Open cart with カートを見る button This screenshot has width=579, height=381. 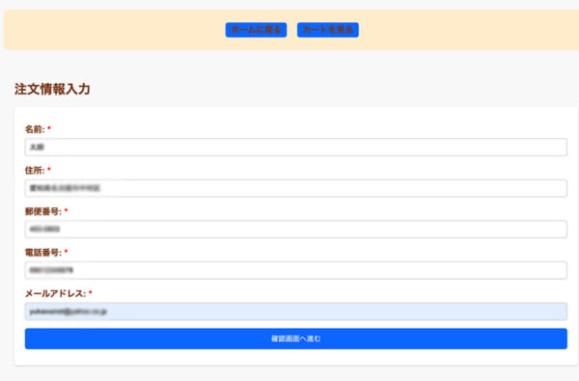327,30
